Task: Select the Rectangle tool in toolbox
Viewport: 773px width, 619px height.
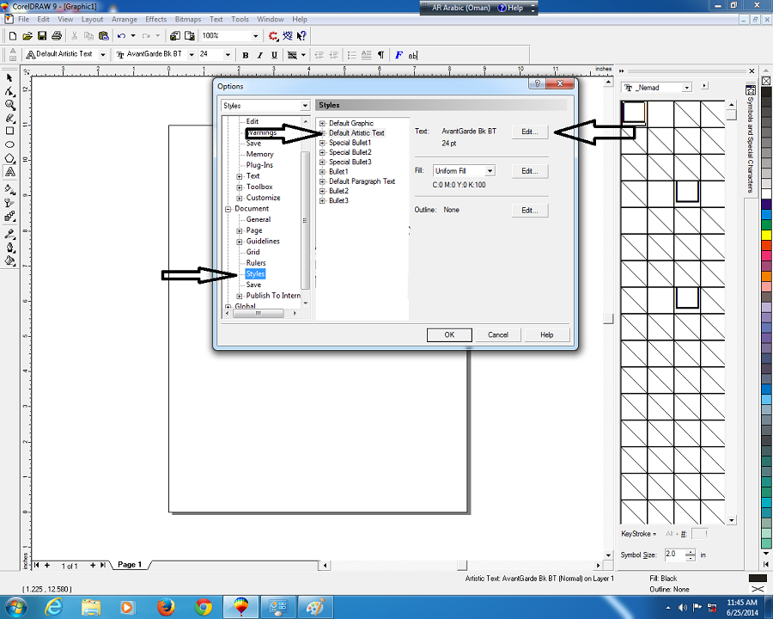Action: tap(9, 131)
